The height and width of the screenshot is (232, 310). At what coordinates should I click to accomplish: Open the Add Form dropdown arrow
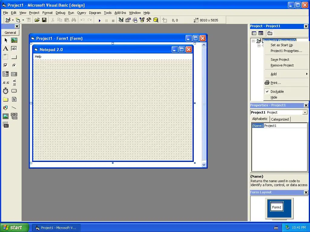pos(23,20)
